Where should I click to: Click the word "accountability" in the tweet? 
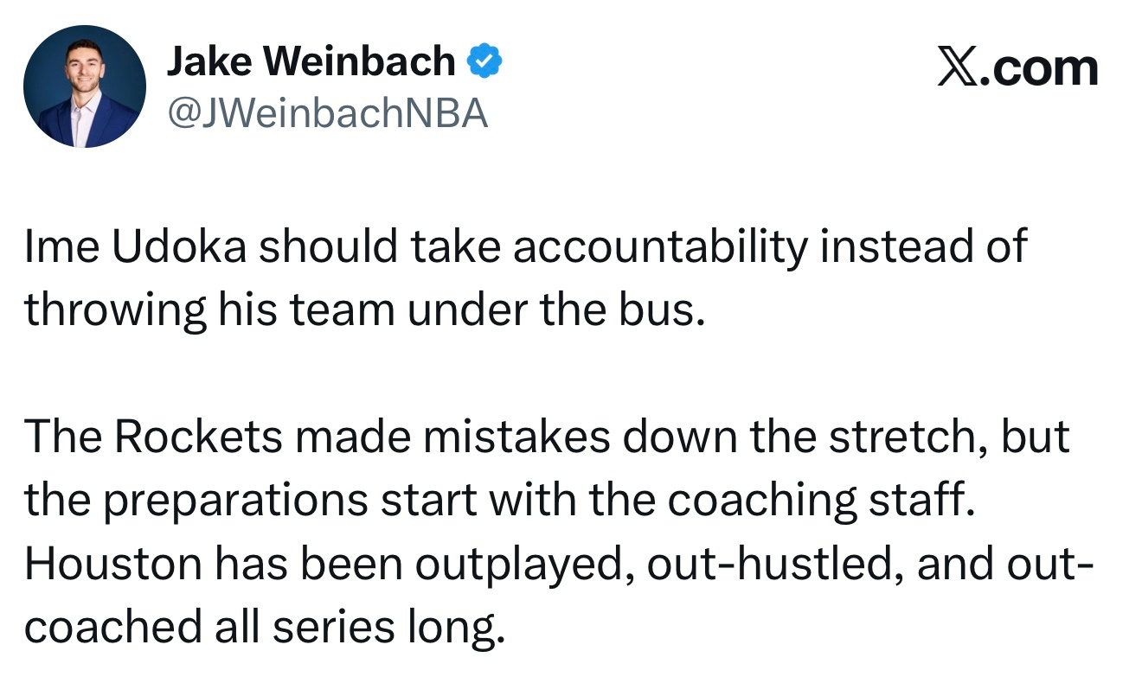point(659,248)
